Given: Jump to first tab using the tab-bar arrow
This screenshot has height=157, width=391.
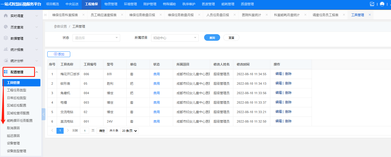Looking at the screenshot, I should click(46, 15).
